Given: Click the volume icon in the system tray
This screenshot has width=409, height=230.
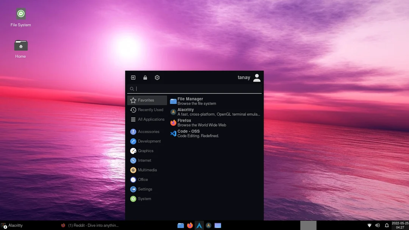Looking at the screenshot, I should 378,225.
